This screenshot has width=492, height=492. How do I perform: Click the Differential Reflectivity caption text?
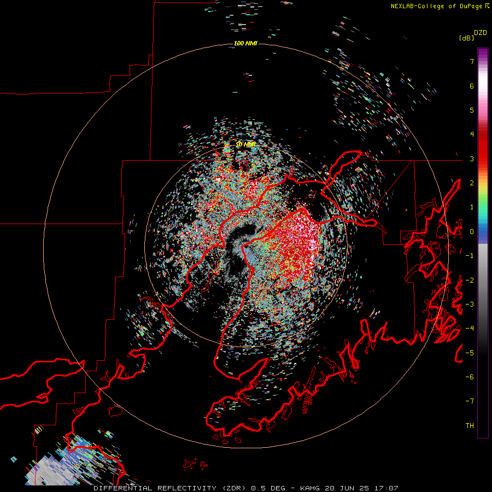[245, 488]
